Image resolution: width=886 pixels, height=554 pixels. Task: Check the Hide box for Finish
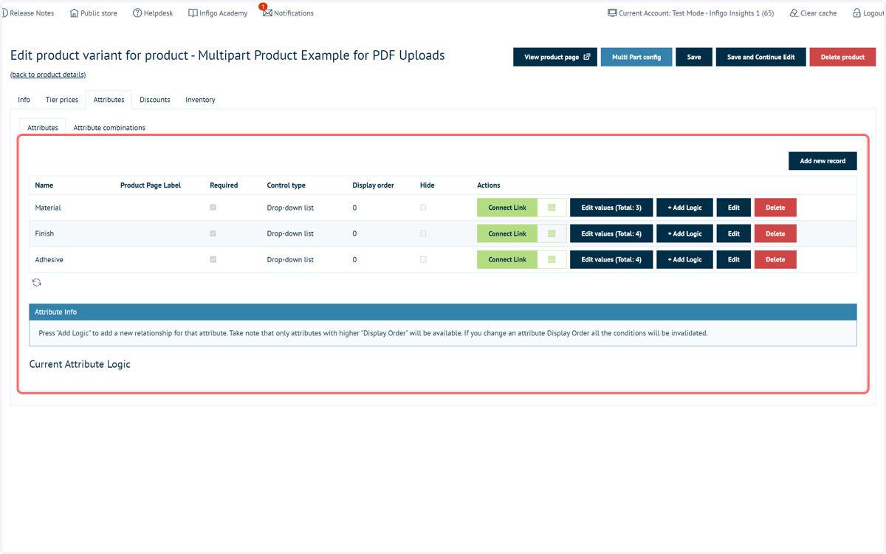click(423, 233)
